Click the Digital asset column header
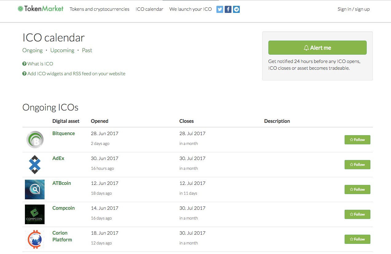Screen dimensions: 391x254 (66, 121)
